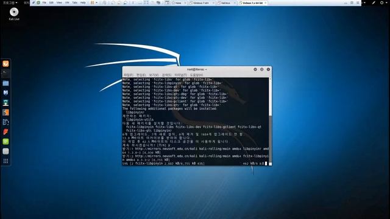Click the terminal download progress line at bottom
Image resolution: width=390 pixels, height=219 pixels.
tap(194, 164)
